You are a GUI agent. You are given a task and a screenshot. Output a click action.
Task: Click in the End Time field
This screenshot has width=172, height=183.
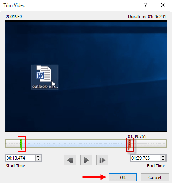145,158
